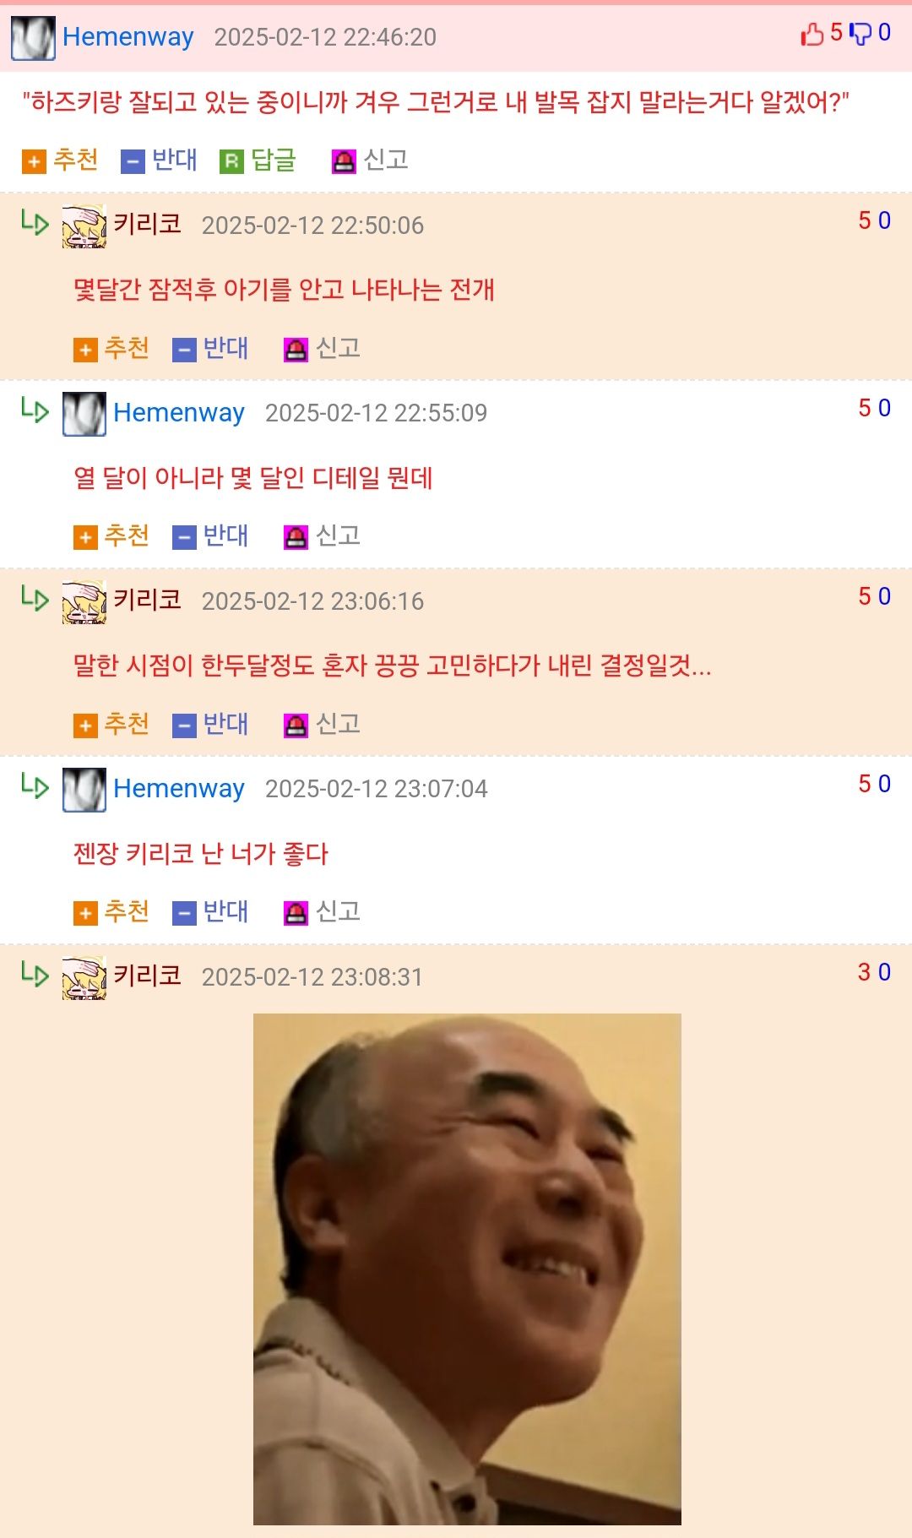Click the orange plus 추천 icon under top comment
Screen dimensions: 912x1538
[34, 161]
